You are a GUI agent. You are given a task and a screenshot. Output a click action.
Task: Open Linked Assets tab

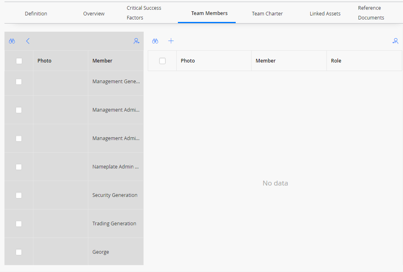pos(325,13)
